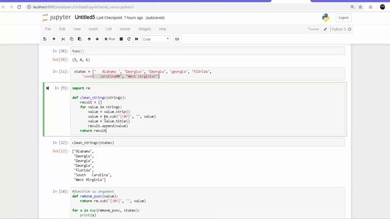Screen dimensions: 390x219
Task: Bookmark this page with the star icon
Action: click(x=360, y=7)
